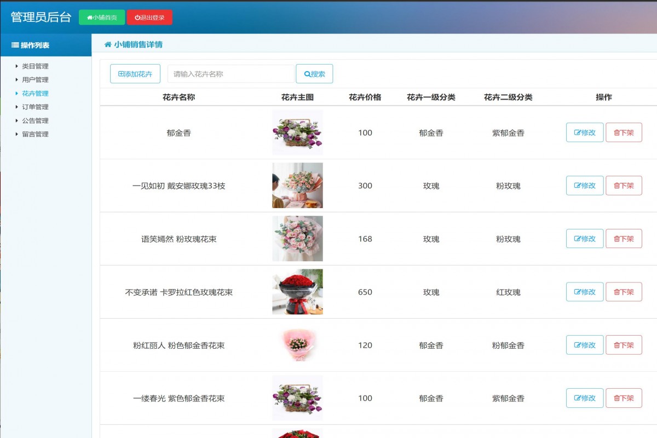
Task: Click the magnifier icon on the 搜索 button
Action: point(307,73)
